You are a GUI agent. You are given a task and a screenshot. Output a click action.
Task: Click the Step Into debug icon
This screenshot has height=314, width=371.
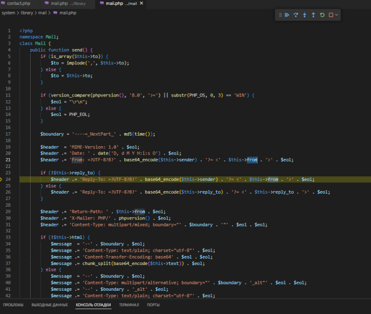(305, 15)
